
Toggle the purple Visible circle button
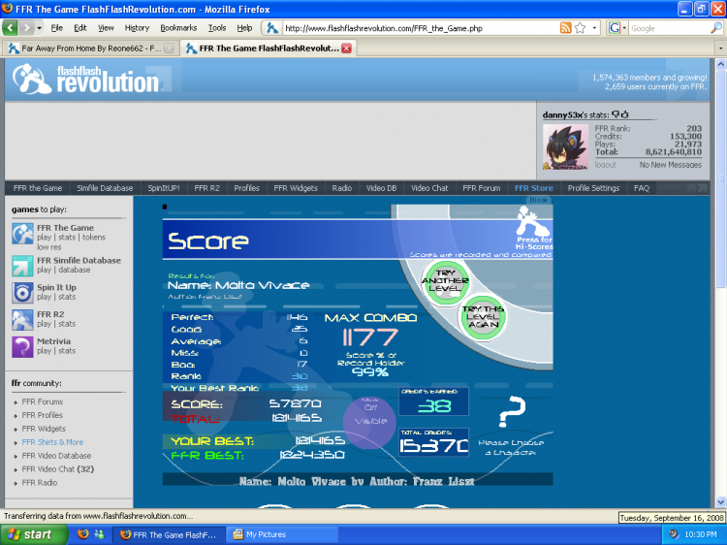370,421
